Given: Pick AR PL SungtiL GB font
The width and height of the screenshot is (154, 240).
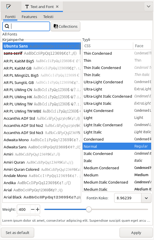Looking at the screenshot, I should [41, 83].
